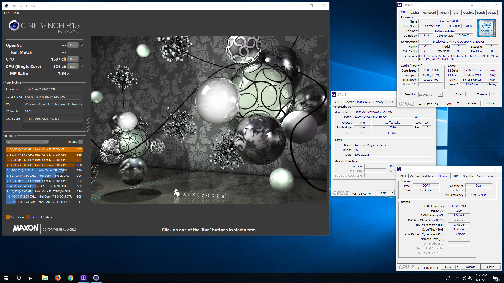Switch to Graphics tab in top CPU-Z
The width and height of the screenshot is (504, 283).
click(x=469, y=13)
